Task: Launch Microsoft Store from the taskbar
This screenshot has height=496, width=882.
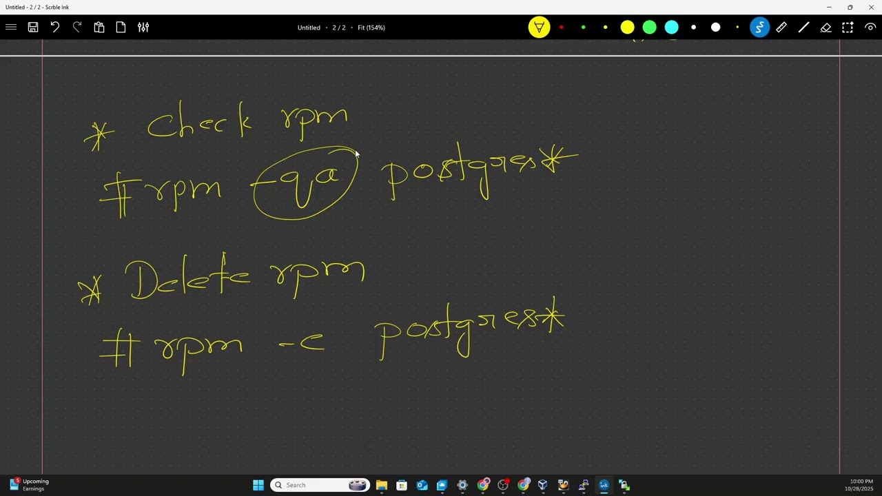Action: [402, 485]
